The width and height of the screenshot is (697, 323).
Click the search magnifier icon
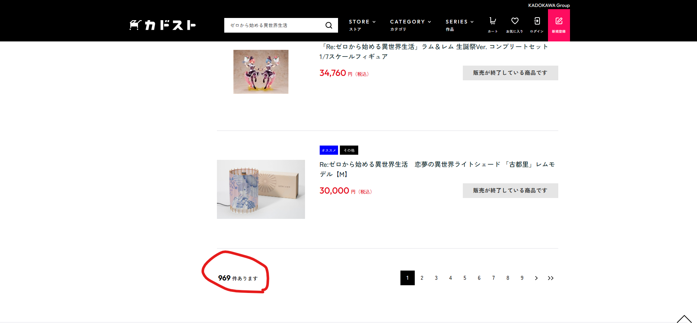[x=328, y=25]
